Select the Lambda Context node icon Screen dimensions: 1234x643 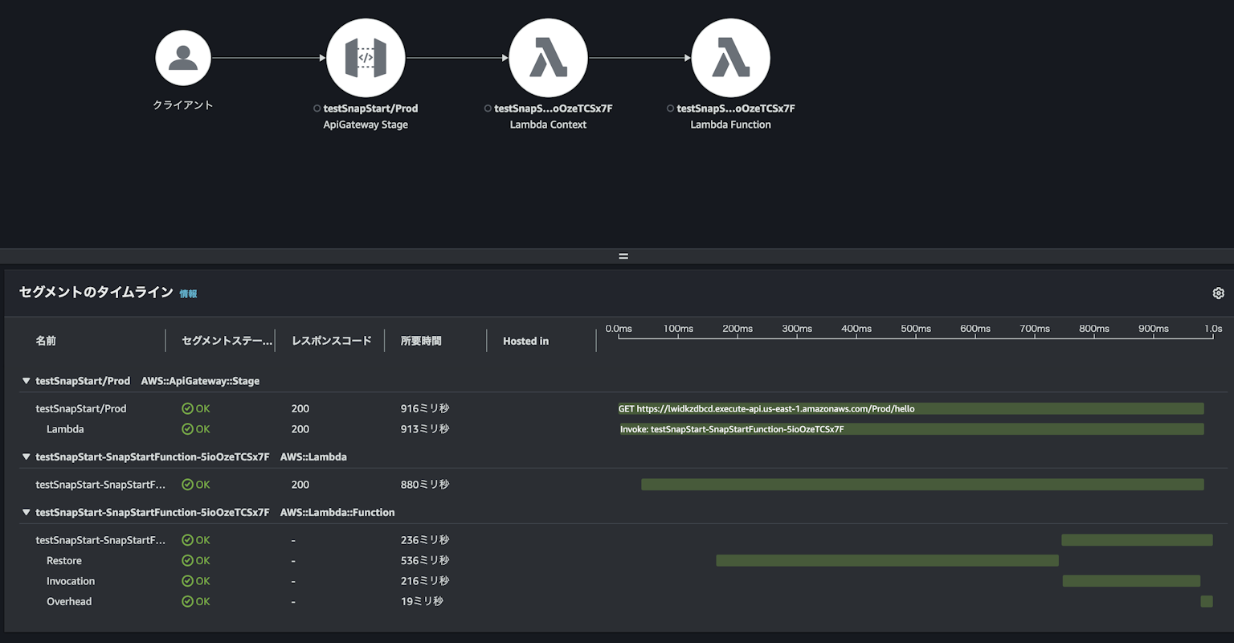pyautogui.click(x=548, y=57)
